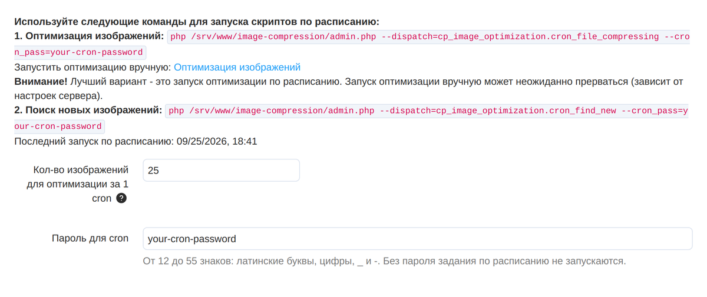
Task: Click the heading 'Используйте следующие команды' text
Action: coord(197,22)
